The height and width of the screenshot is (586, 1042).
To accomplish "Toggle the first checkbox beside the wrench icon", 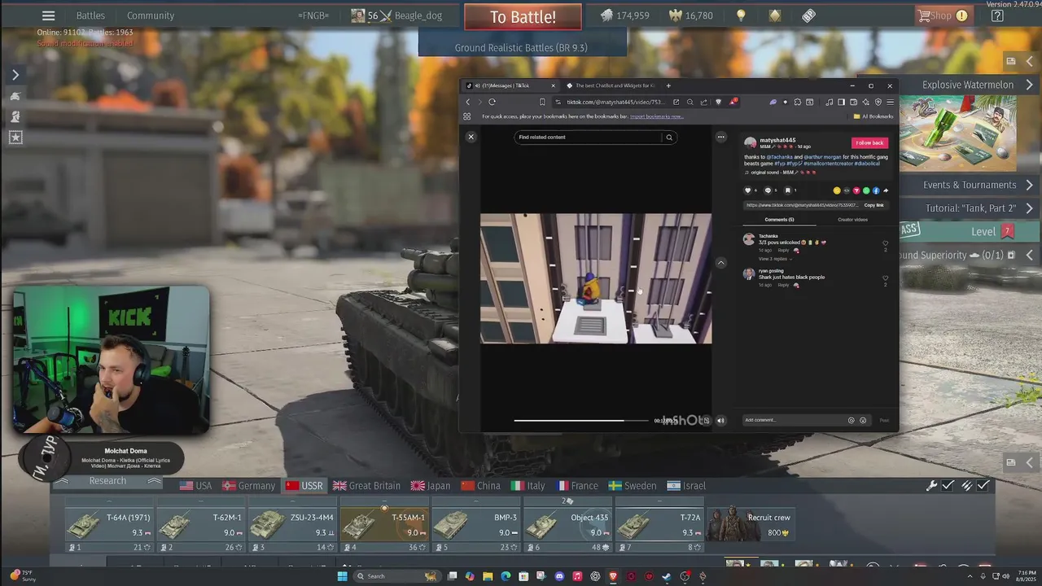I will point(948,486).
